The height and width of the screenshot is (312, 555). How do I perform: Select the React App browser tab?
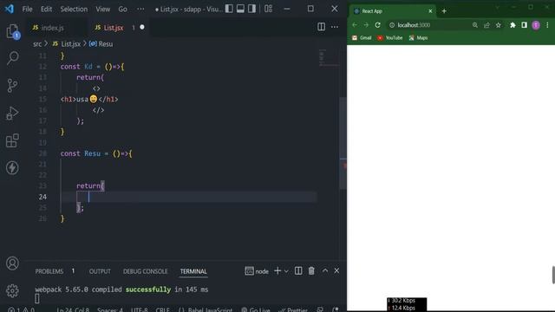tap(392, 11)
